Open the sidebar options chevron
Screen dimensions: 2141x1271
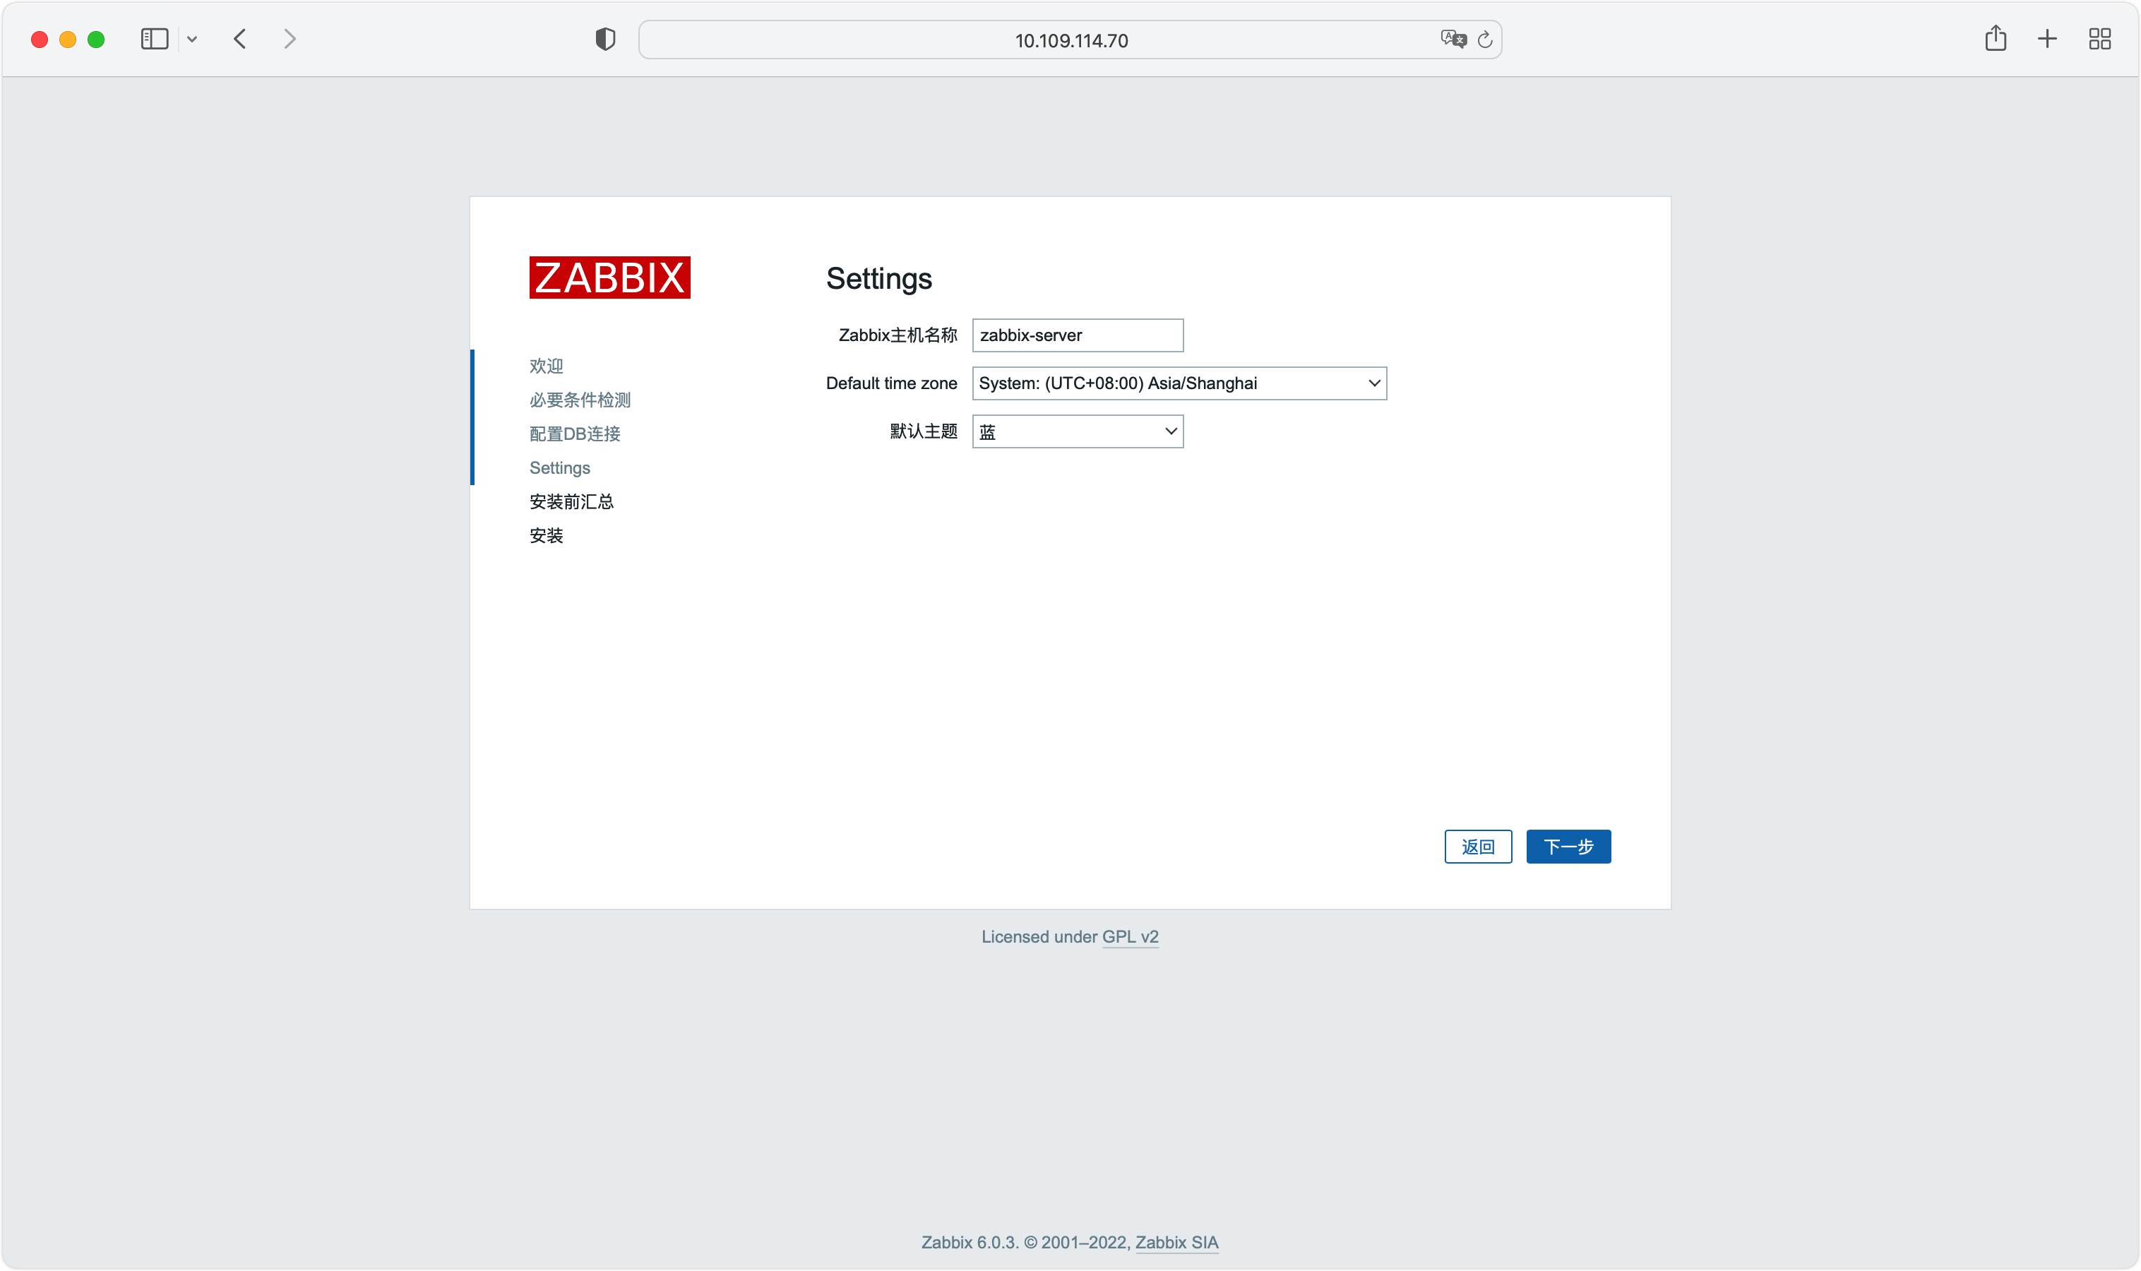pyautogui.click(x=192, y=40)
